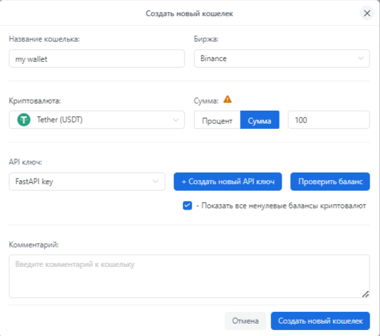The height and width of the screenshot is (336, 380).
Task: Focus the wallet name field containing my wallet
Action: (96, 59)
